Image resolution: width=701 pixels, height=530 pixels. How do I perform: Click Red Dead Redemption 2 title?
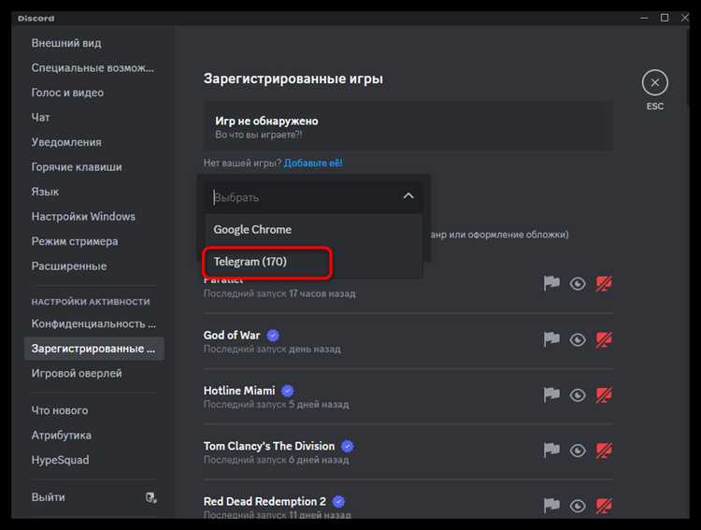(265, 501)
